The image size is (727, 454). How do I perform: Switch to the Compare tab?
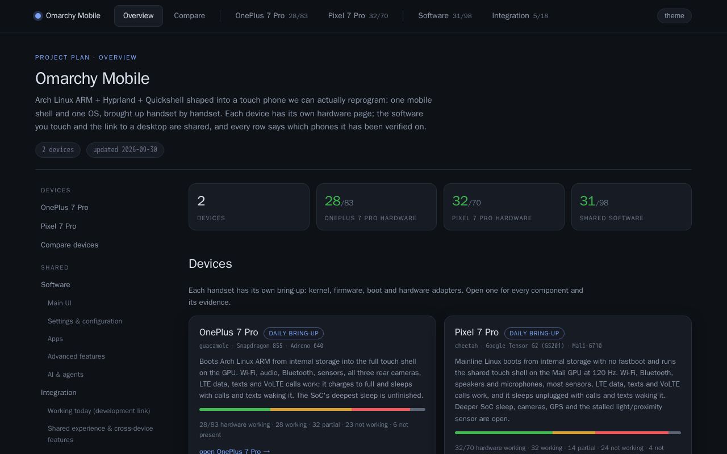tap(190, 16)
